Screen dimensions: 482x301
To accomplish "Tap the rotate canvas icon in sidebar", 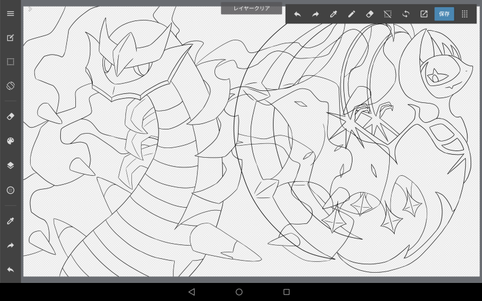I will (x=10, y=85).
